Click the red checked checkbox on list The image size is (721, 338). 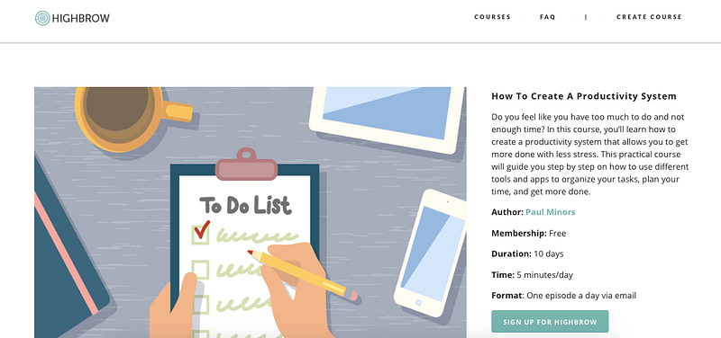[201, 233]
